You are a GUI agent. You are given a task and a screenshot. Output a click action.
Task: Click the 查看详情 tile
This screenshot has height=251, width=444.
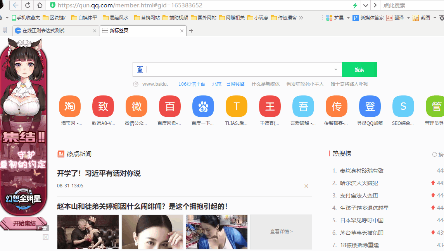tap(281, 232)
